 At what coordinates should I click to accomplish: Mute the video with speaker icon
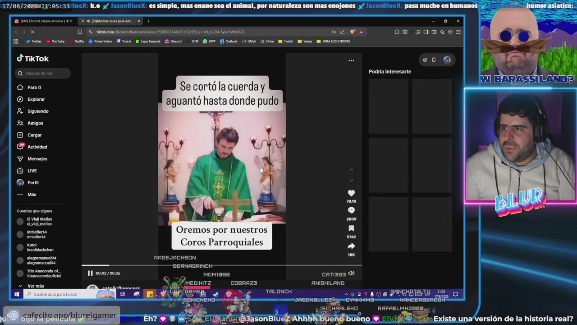pyautogui.click(x=351, y=273)
